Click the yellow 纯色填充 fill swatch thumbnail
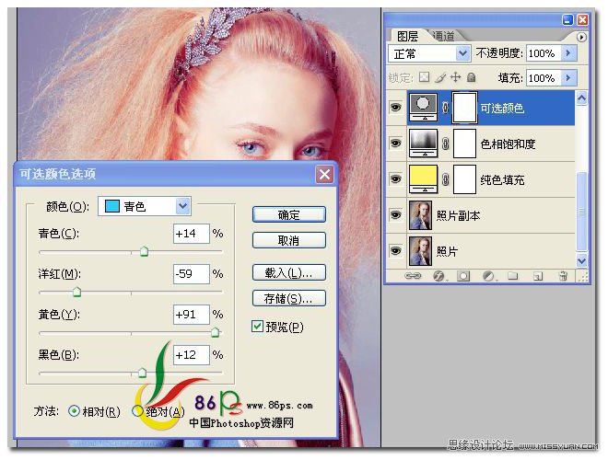608x460 pixels. tap(423, 178)
